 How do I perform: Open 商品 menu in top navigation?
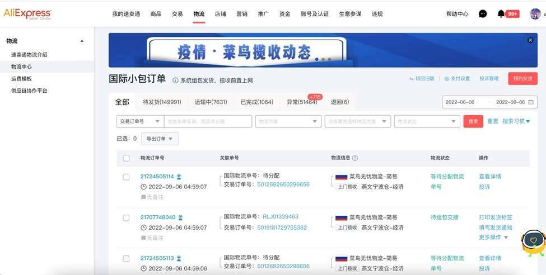[x=156, y=14]
